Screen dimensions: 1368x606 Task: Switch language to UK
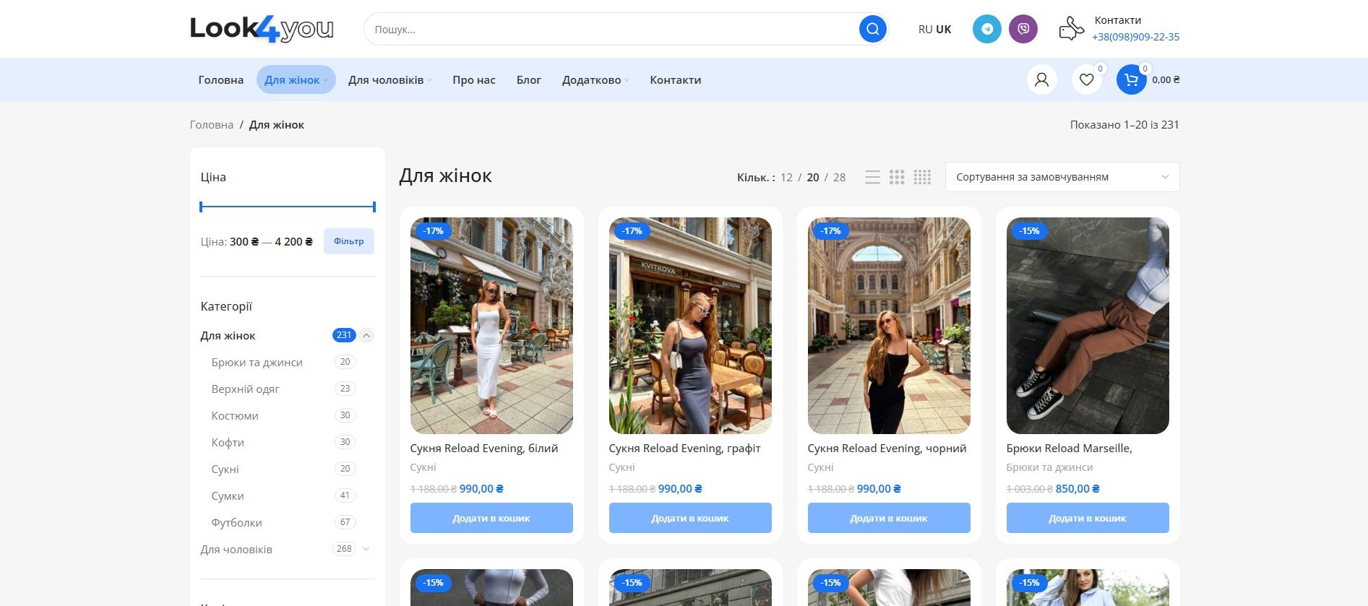click(944, 30)
